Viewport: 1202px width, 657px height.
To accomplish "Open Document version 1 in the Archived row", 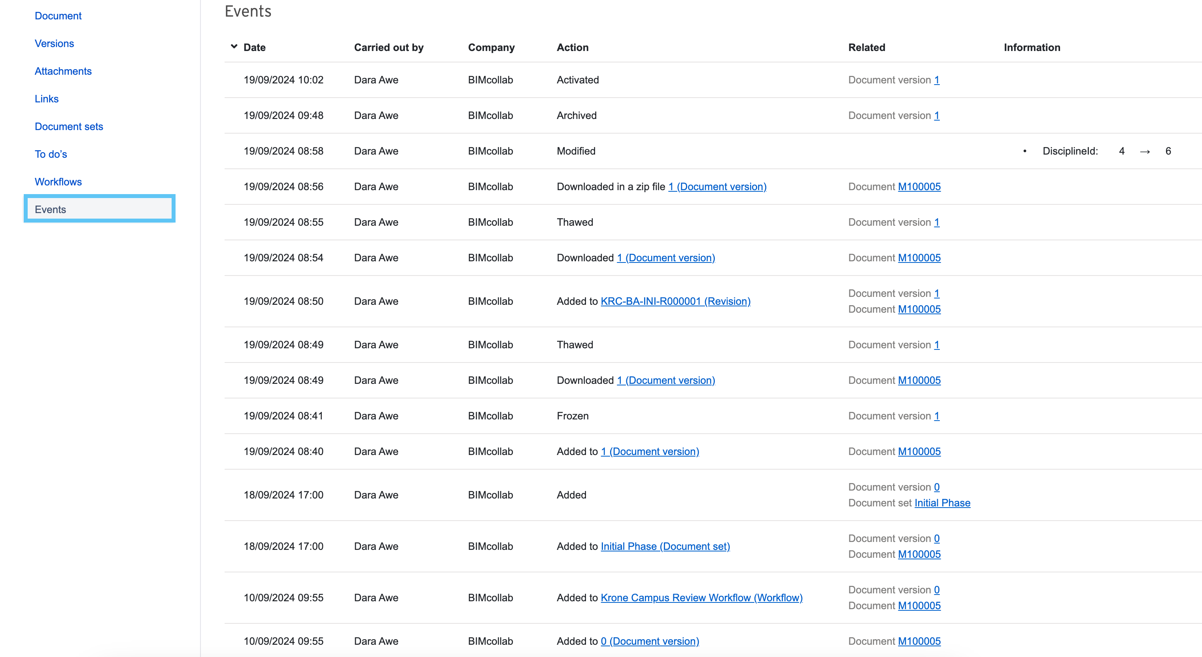I will point(937,115).
